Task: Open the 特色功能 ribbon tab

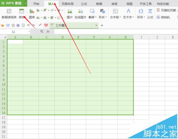Action: click(163, 4)
